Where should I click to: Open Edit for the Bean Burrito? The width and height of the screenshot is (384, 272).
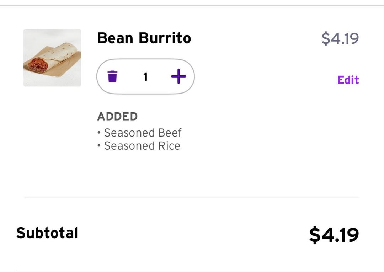click(x=348, y=80)
